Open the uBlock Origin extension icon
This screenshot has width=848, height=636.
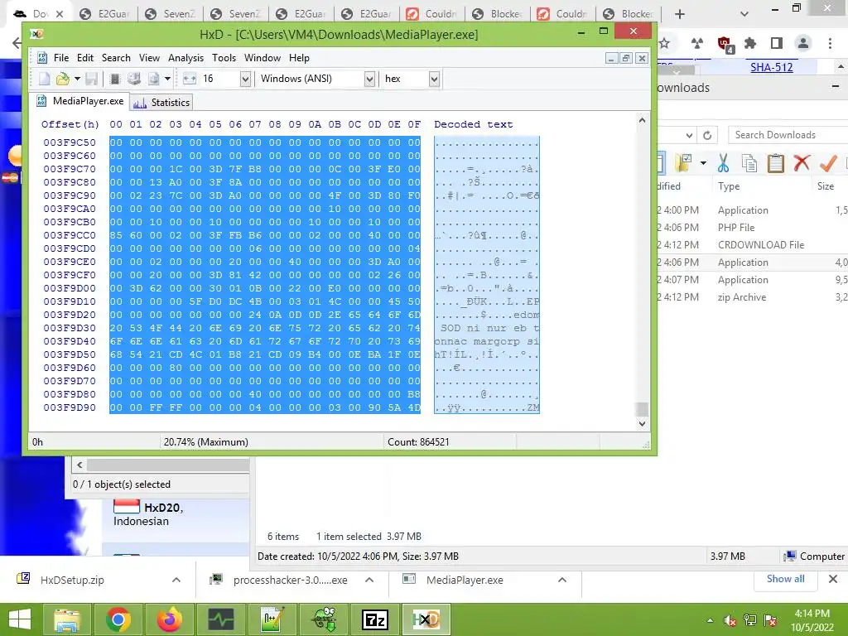[725, 43]
